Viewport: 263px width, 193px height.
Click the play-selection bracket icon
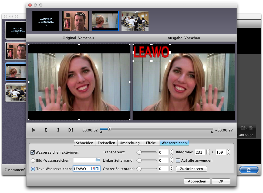coord(70,130)
